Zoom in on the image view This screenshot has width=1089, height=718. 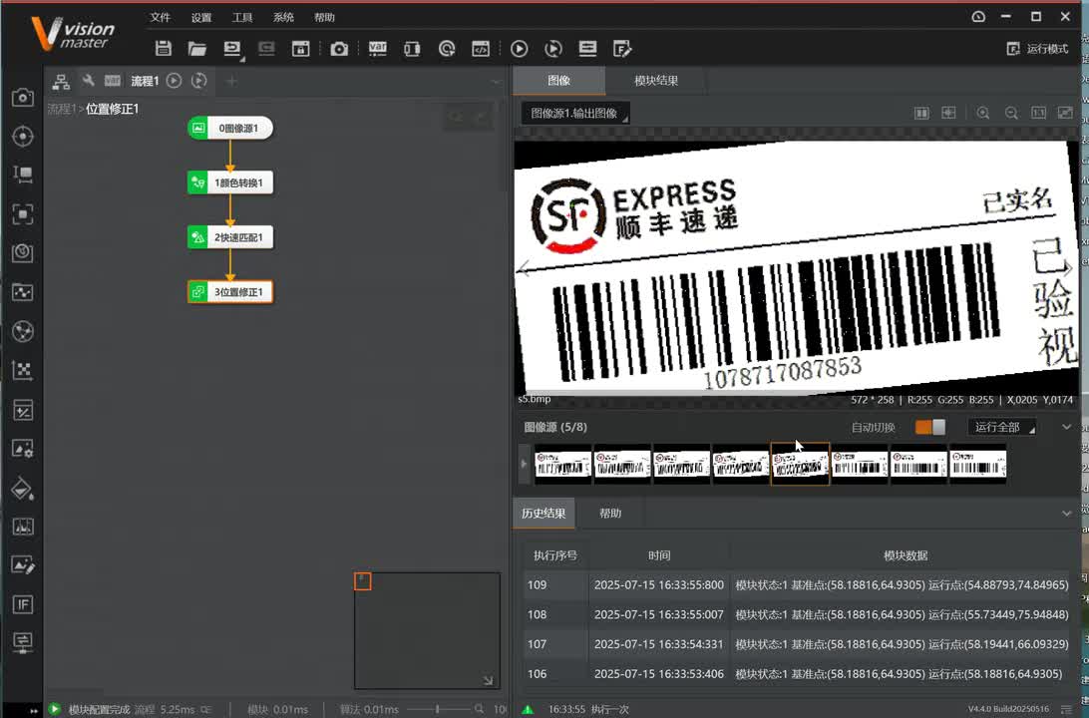pos(982,114)
